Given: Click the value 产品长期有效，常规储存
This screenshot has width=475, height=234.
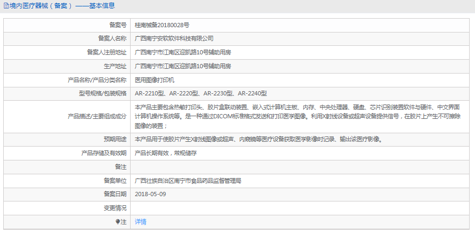Looking at the screenshot, I should coord(166,153).
